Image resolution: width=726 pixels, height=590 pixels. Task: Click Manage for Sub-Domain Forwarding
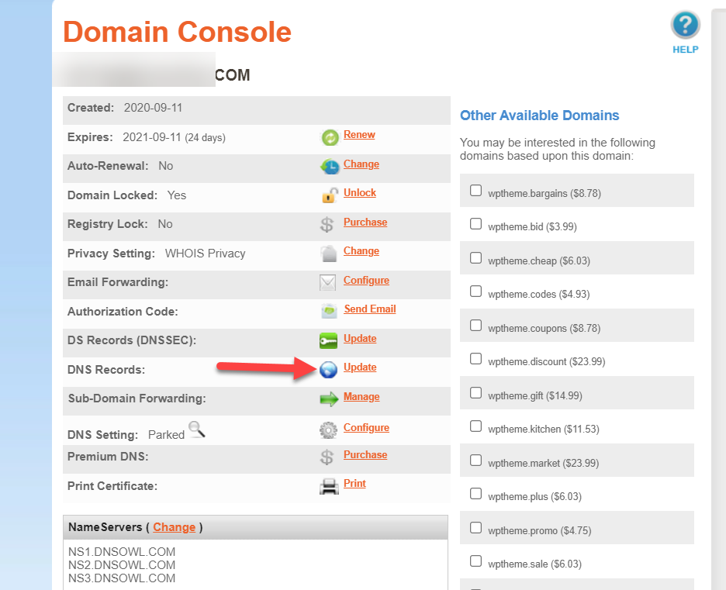361,397
